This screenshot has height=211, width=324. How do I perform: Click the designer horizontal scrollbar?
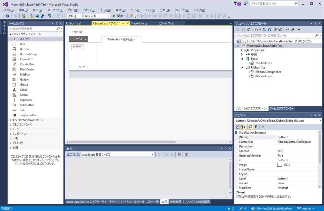(122, 142)
